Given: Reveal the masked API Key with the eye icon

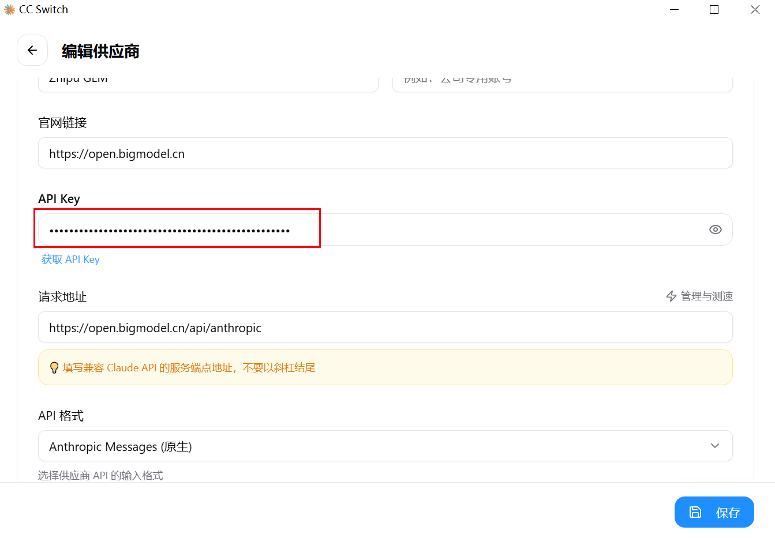Looking at the screenshot, I should pos(715,230).
